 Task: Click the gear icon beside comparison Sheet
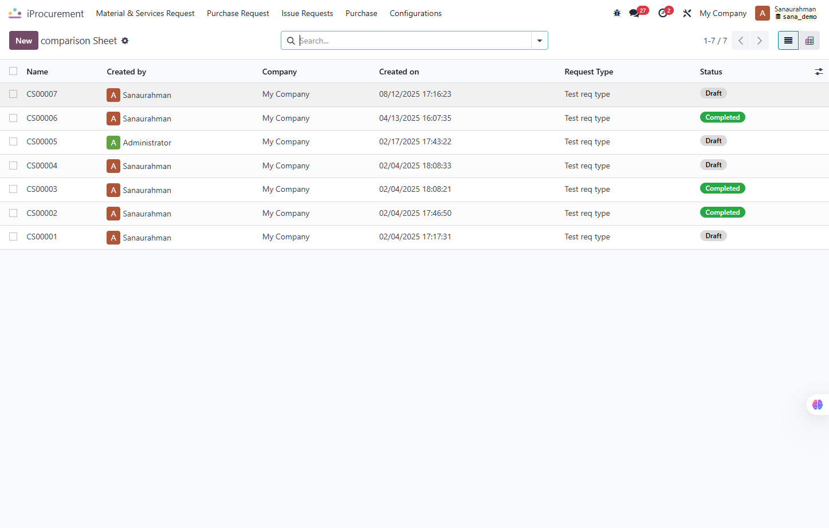(125, 41)
